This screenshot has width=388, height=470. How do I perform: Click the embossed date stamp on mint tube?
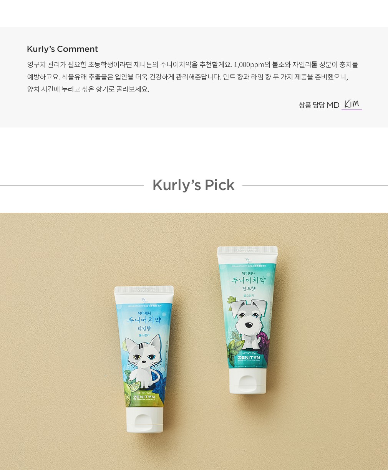coord(248,250)
